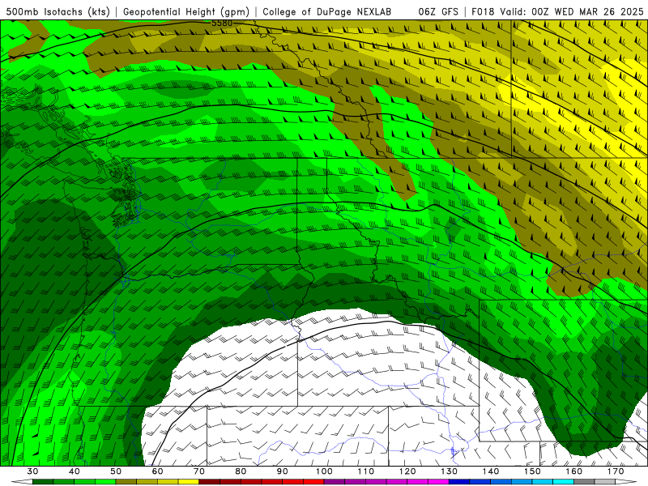Click the 70 kt legend label
Screen dimensions: 648x486
[x=199, y=471]
